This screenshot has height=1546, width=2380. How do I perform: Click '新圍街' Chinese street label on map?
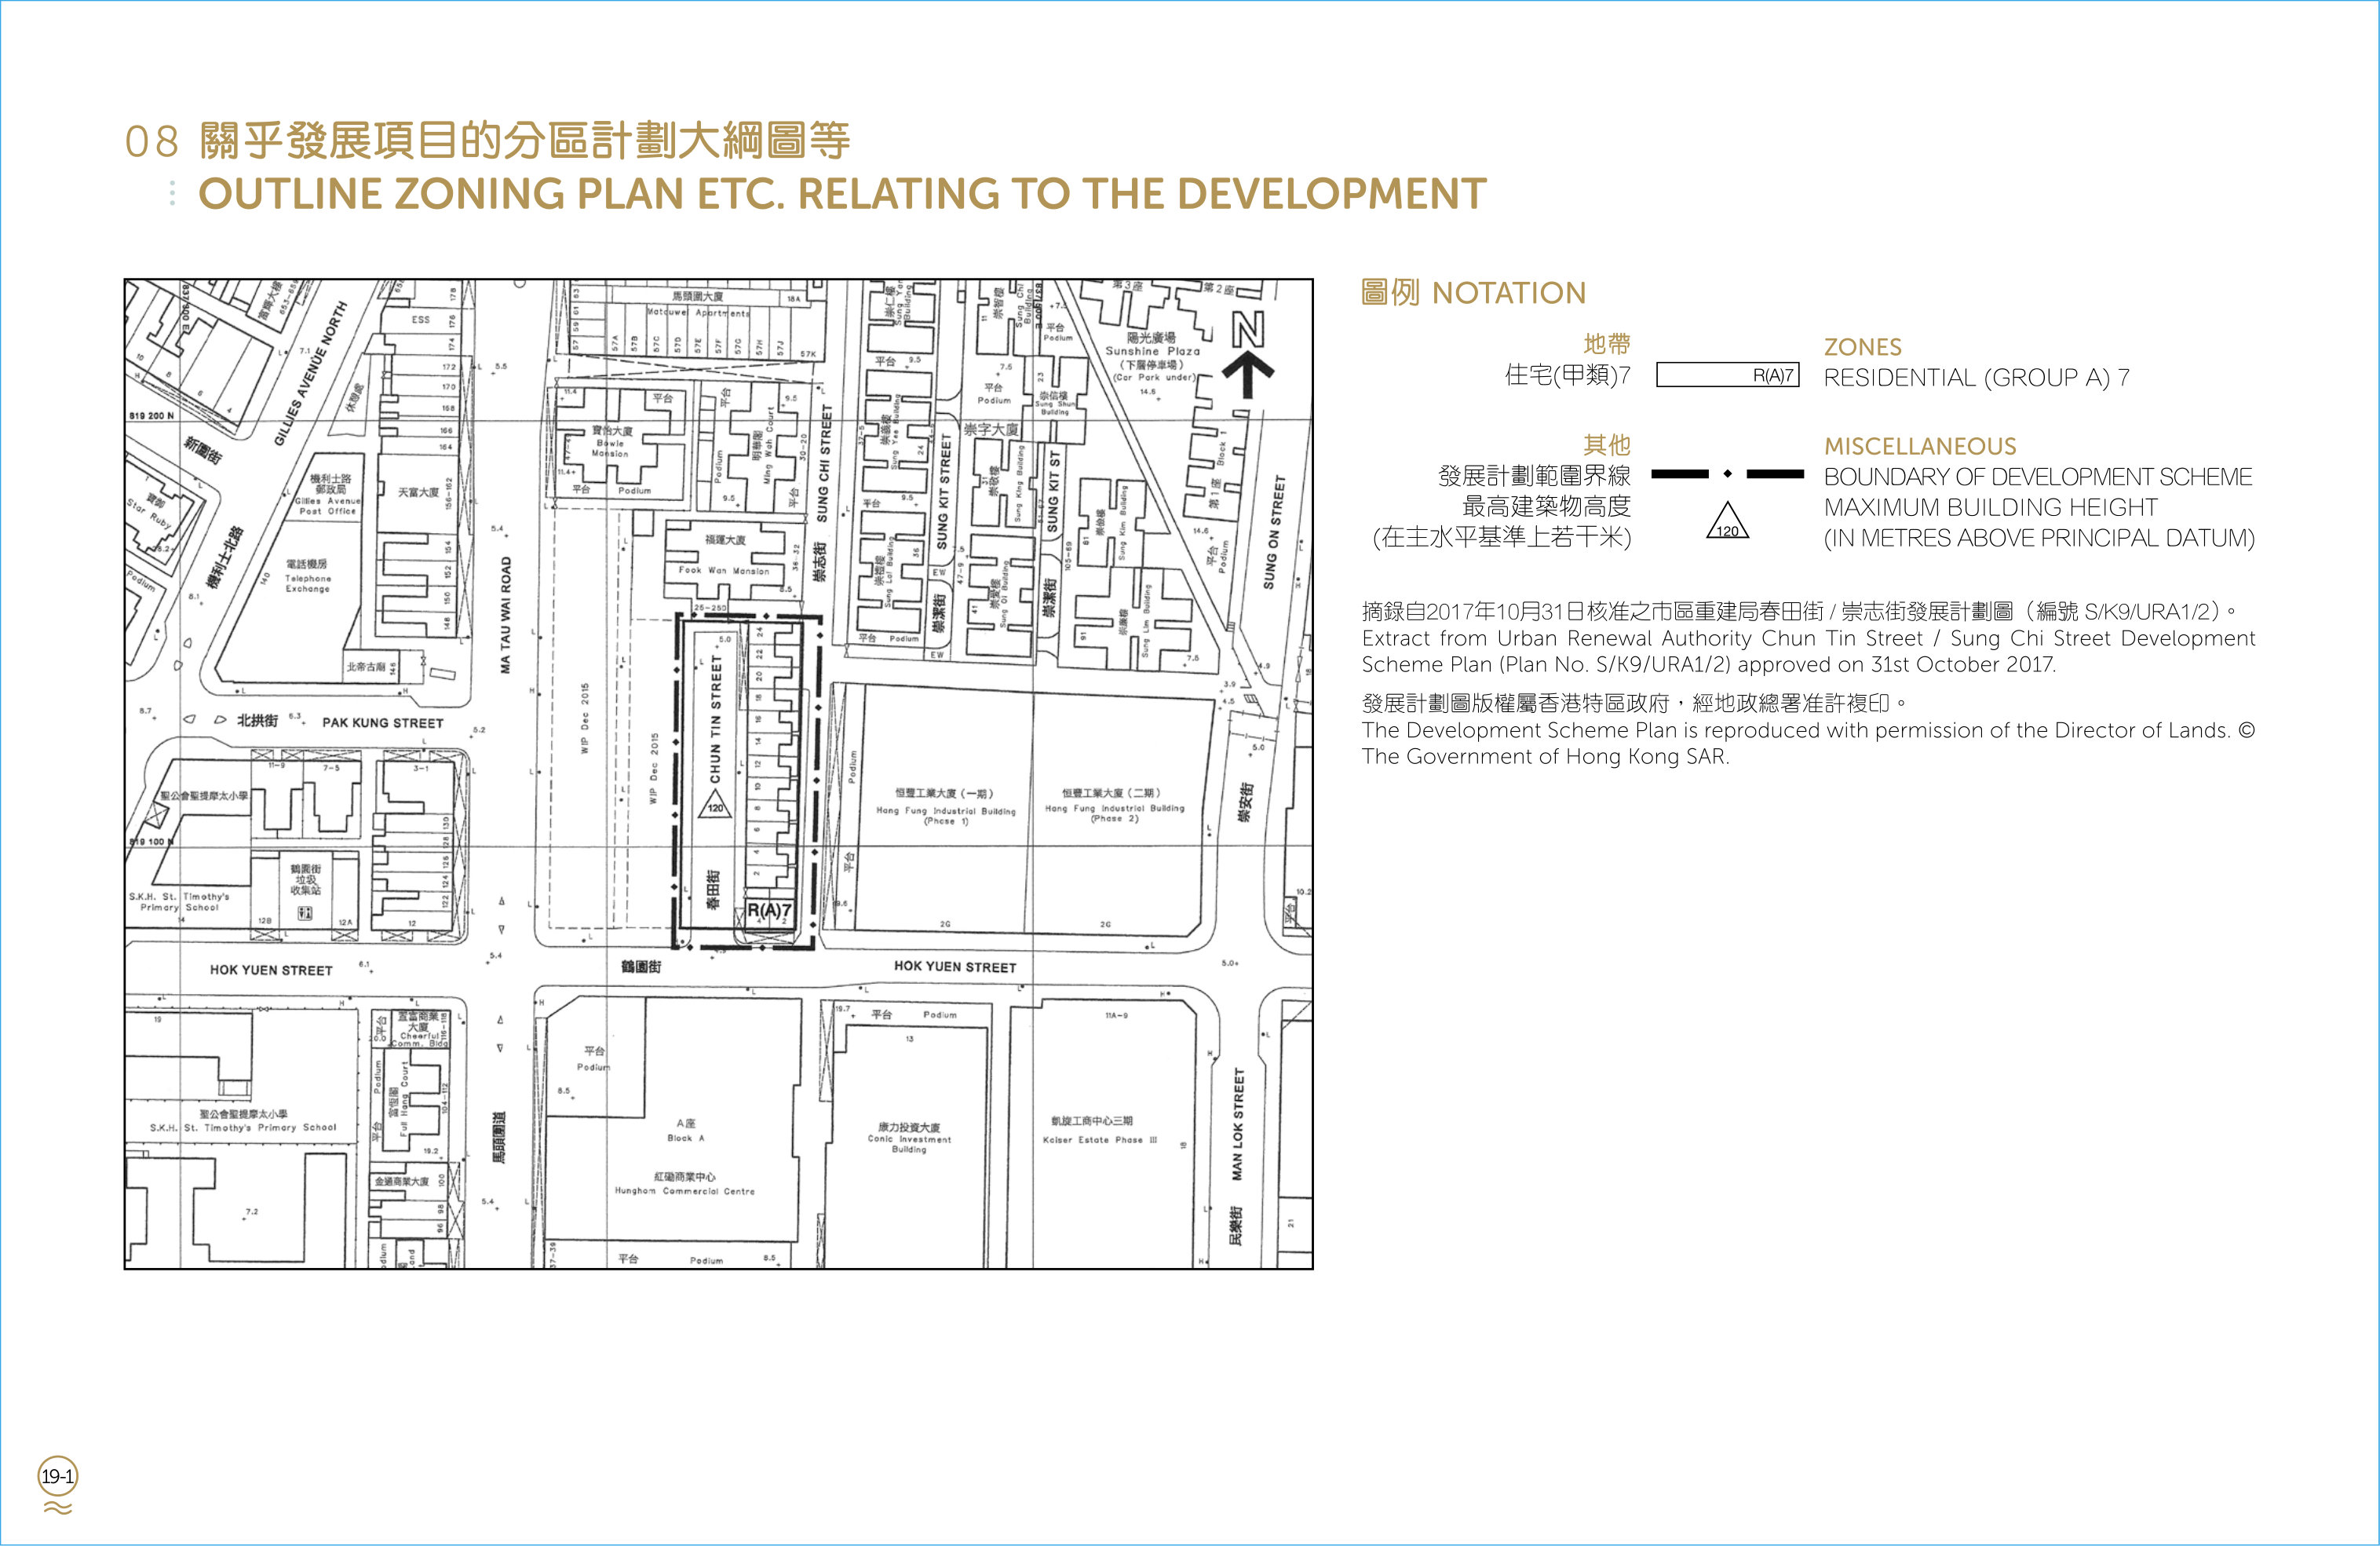[203, 449]
